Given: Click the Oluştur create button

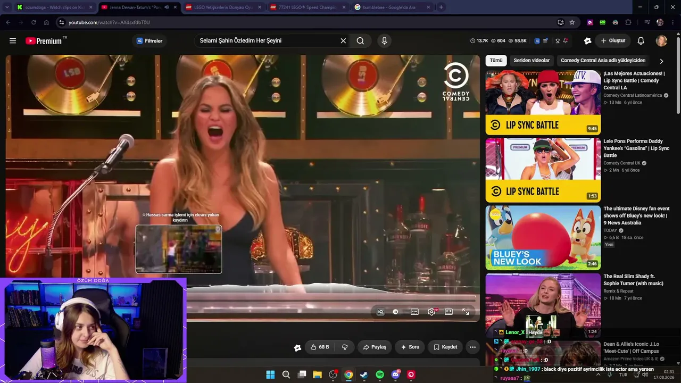Looking at the screenshot, I should [613, 41].
